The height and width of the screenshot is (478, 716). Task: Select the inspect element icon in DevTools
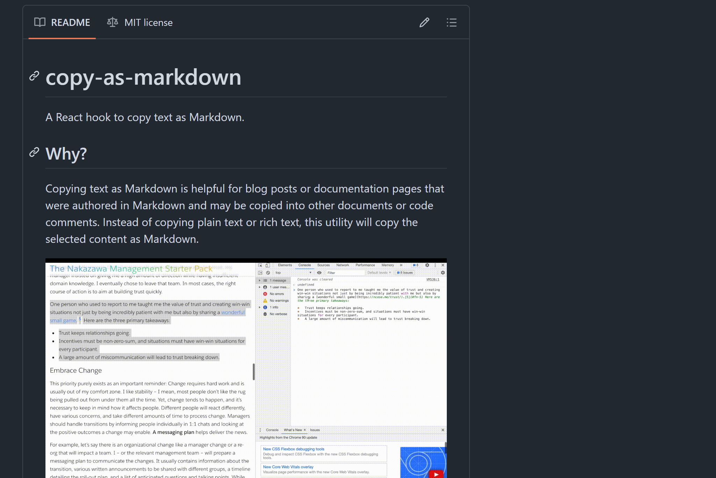pos(260,265)
